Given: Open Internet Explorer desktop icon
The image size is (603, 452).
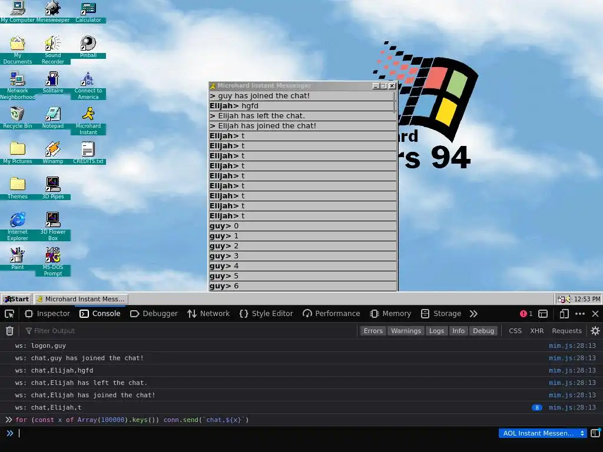Looking at the screenshot, I should pos(17,227).
